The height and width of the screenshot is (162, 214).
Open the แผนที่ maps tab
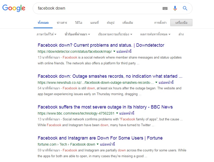pyautogui.click(x=94, y=23)
